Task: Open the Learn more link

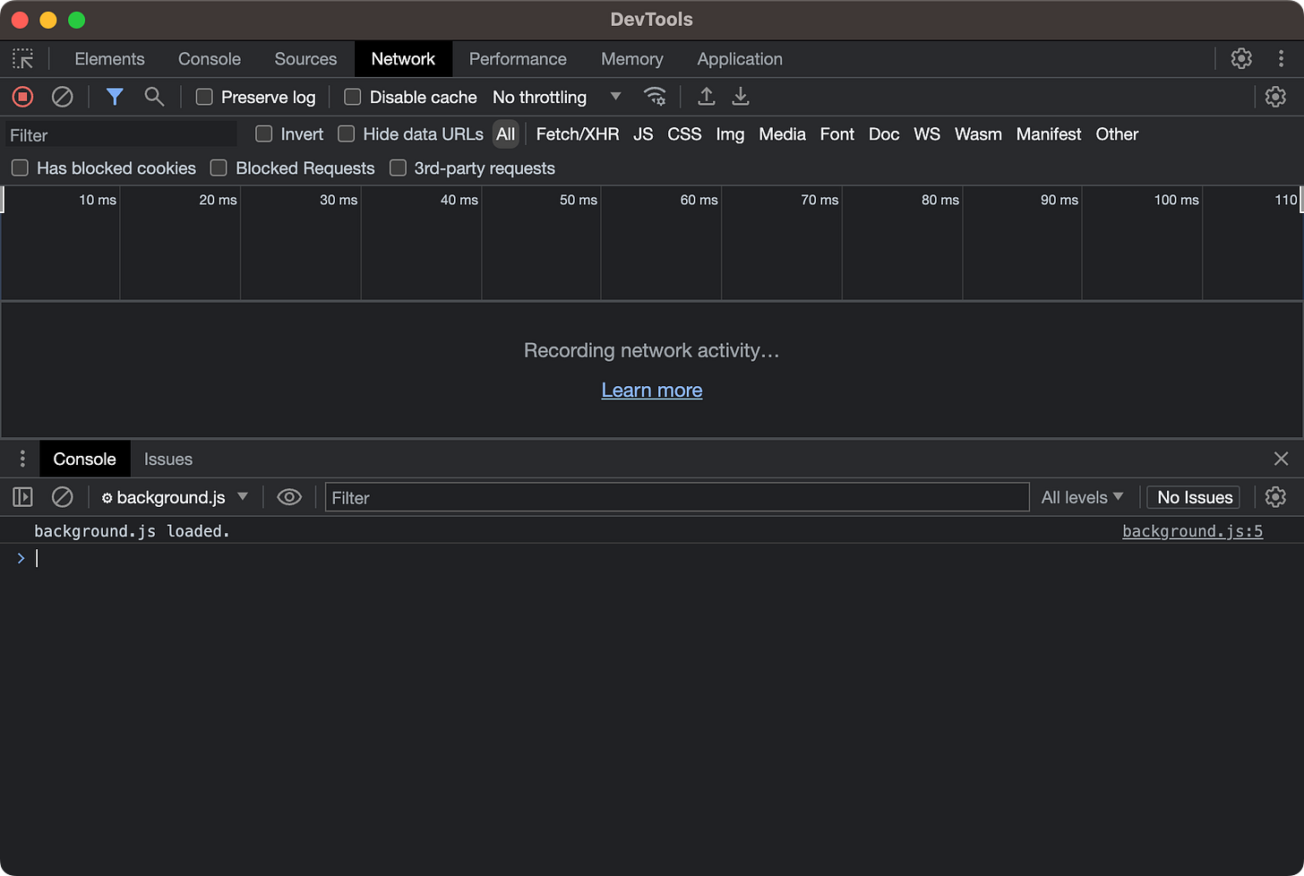Action: click(x=652, y=391)
